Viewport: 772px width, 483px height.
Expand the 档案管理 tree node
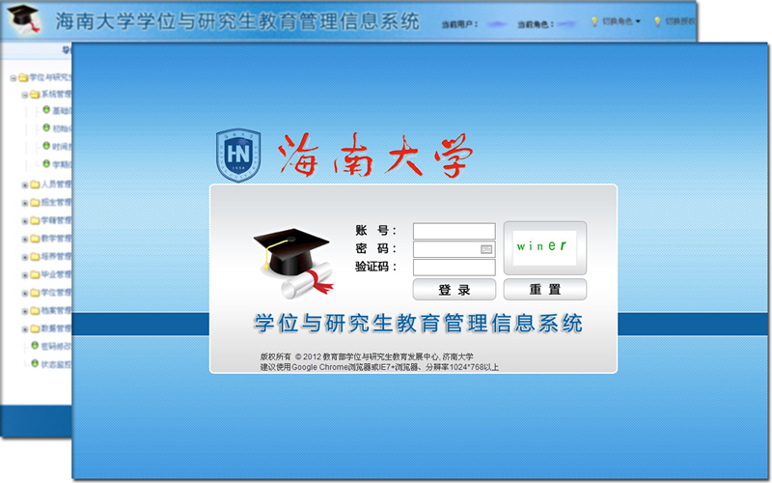click(25, 311)
